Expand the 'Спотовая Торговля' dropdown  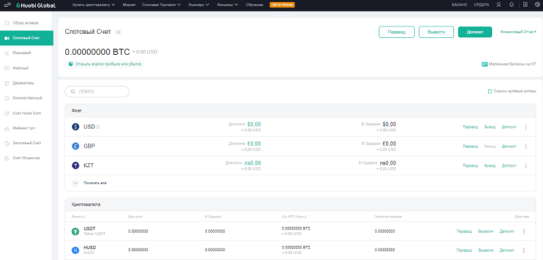[x=162, y=5]
